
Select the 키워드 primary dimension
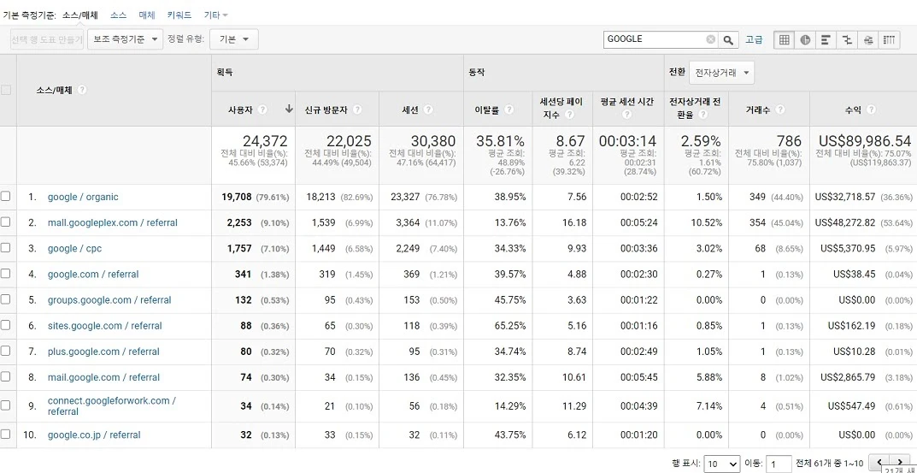pos(179,15)
